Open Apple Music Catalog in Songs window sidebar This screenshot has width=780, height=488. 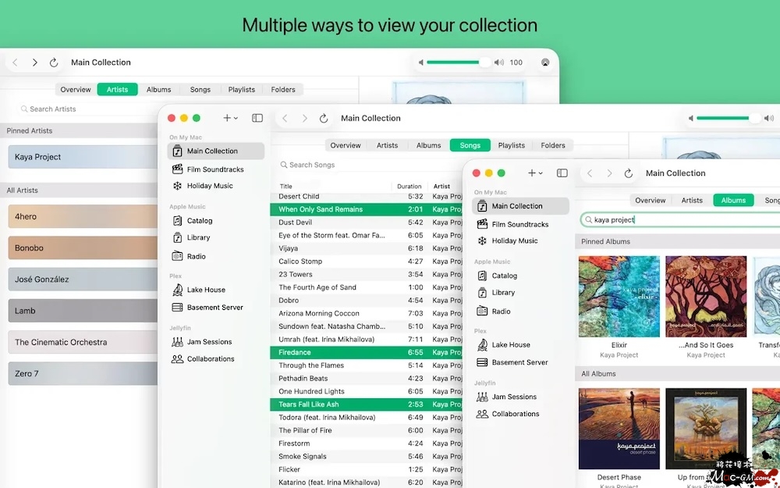199,221
